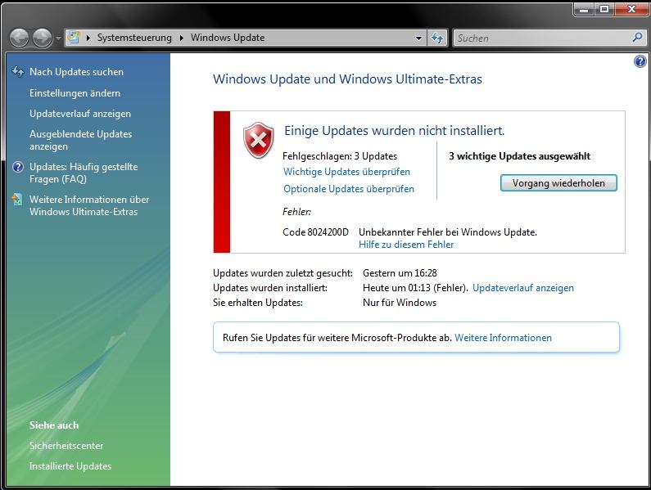Select Windows Update in the breadcrumb

coord(228,38)
